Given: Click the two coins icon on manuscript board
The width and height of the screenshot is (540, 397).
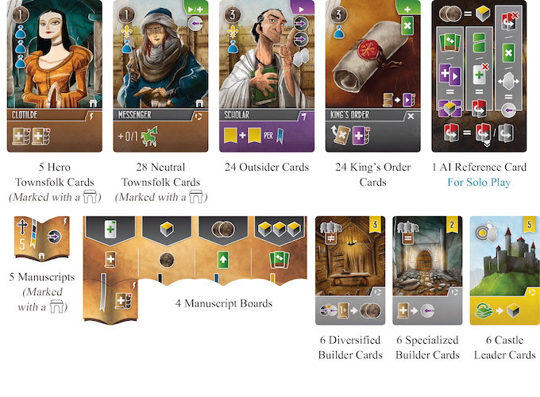Looking at the screenshot, I should point(223,229).
